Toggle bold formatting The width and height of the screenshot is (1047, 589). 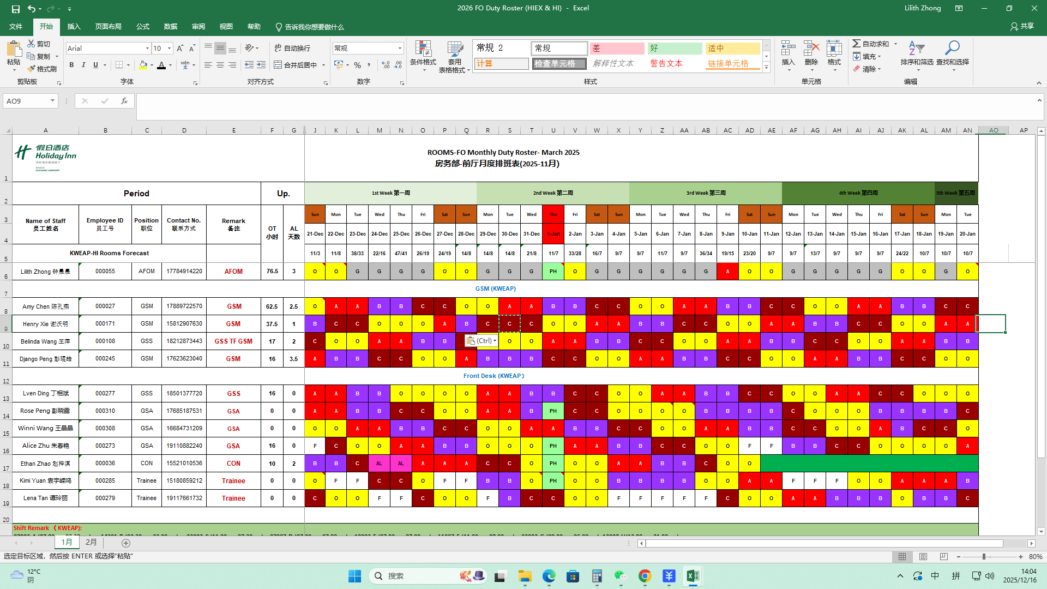pyautogui.click(x=71, y=65)
